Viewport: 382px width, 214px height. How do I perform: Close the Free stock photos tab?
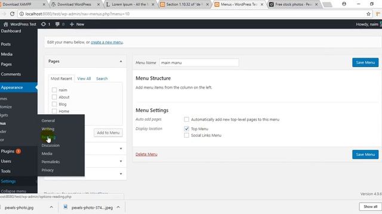coord(316,4)
